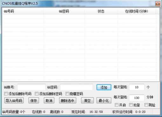
Task: Click the QQ密码 column header
Action: [64, 11]
